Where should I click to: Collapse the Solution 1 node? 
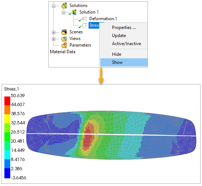point(63,12)
